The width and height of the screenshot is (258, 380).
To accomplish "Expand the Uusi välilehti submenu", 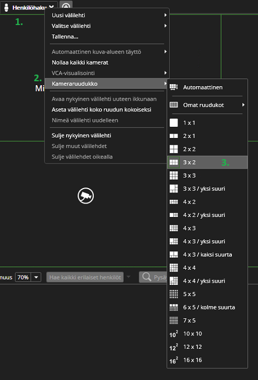I will pyautogui.click(x=165, y=15).
